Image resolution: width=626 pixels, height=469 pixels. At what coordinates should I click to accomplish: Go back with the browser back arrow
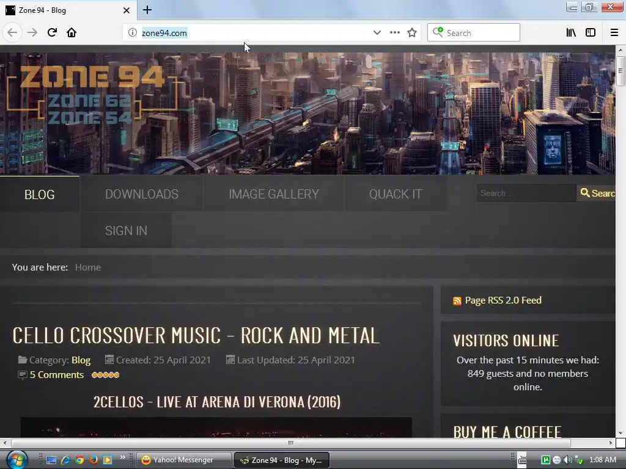tap(12, 32)
